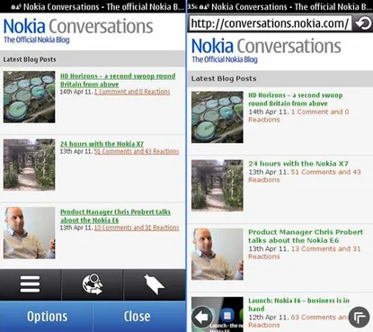The image size is (373, 332).
Task: Tap Chris Probert photo in right browser
Action: tap(218, 254)
